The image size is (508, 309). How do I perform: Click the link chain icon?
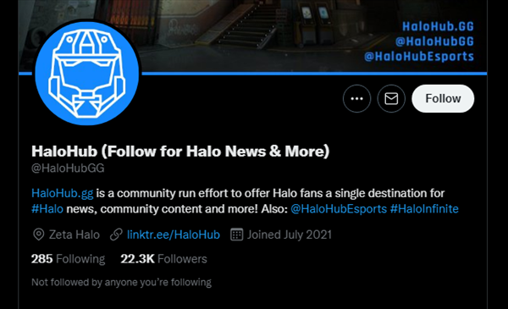point(116,235)
